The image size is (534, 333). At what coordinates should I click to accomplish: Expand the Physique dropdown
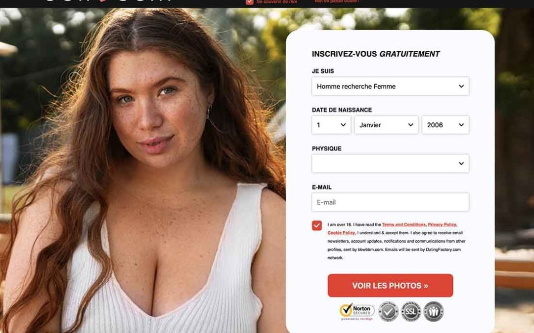[x=390, y=163]
